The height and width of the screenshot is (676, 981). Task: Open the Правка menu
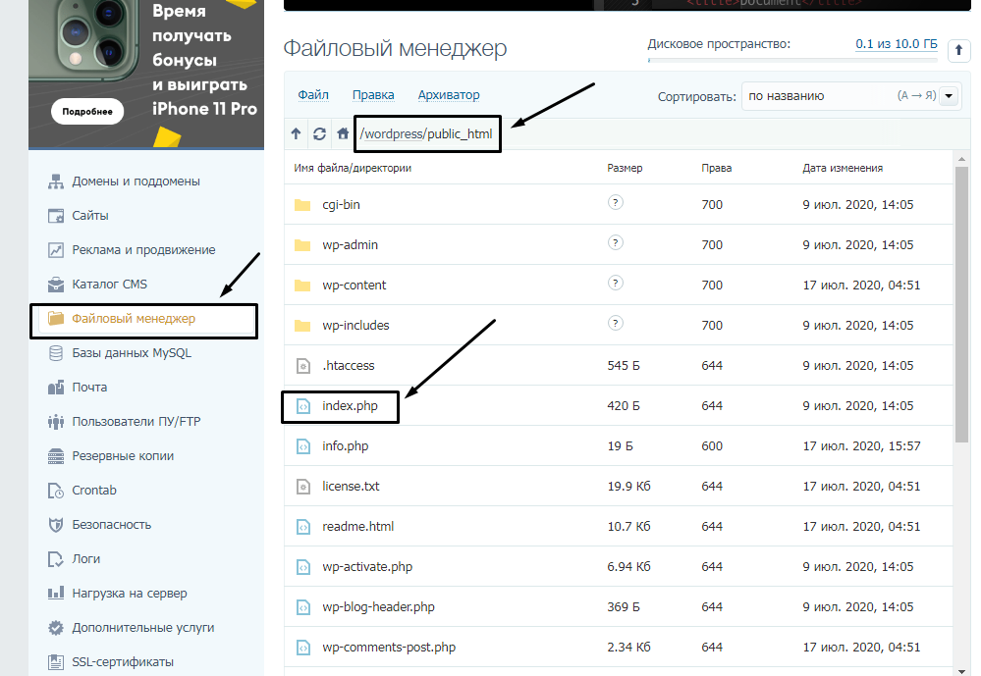pyautogui.click(x=373, y=95)
